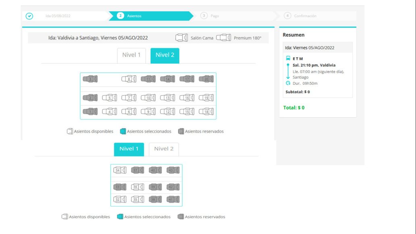Open the highlighted Nivel 2 tab
Screen dimensions: 416x234
(x=164, y=55)
